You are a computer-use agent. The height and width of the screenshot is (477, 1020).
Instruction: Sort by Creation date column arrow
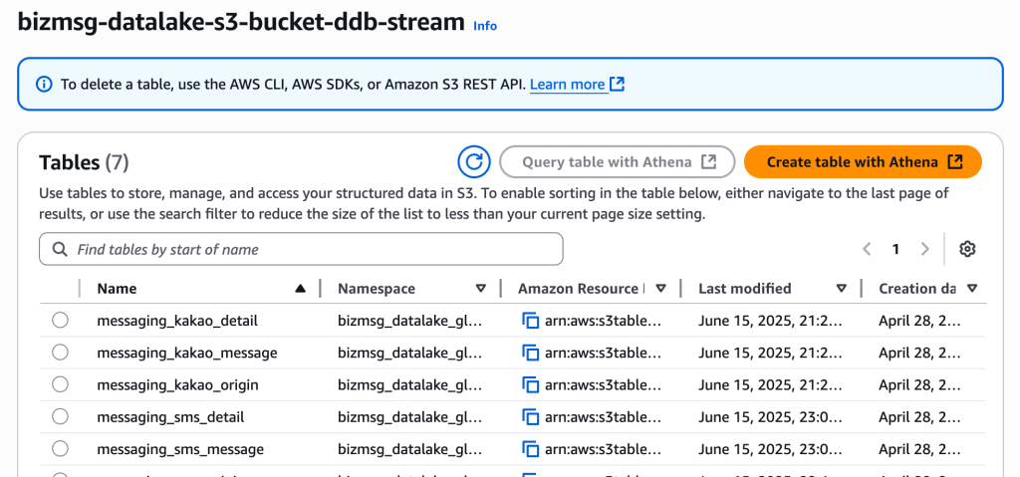(971, 289)
